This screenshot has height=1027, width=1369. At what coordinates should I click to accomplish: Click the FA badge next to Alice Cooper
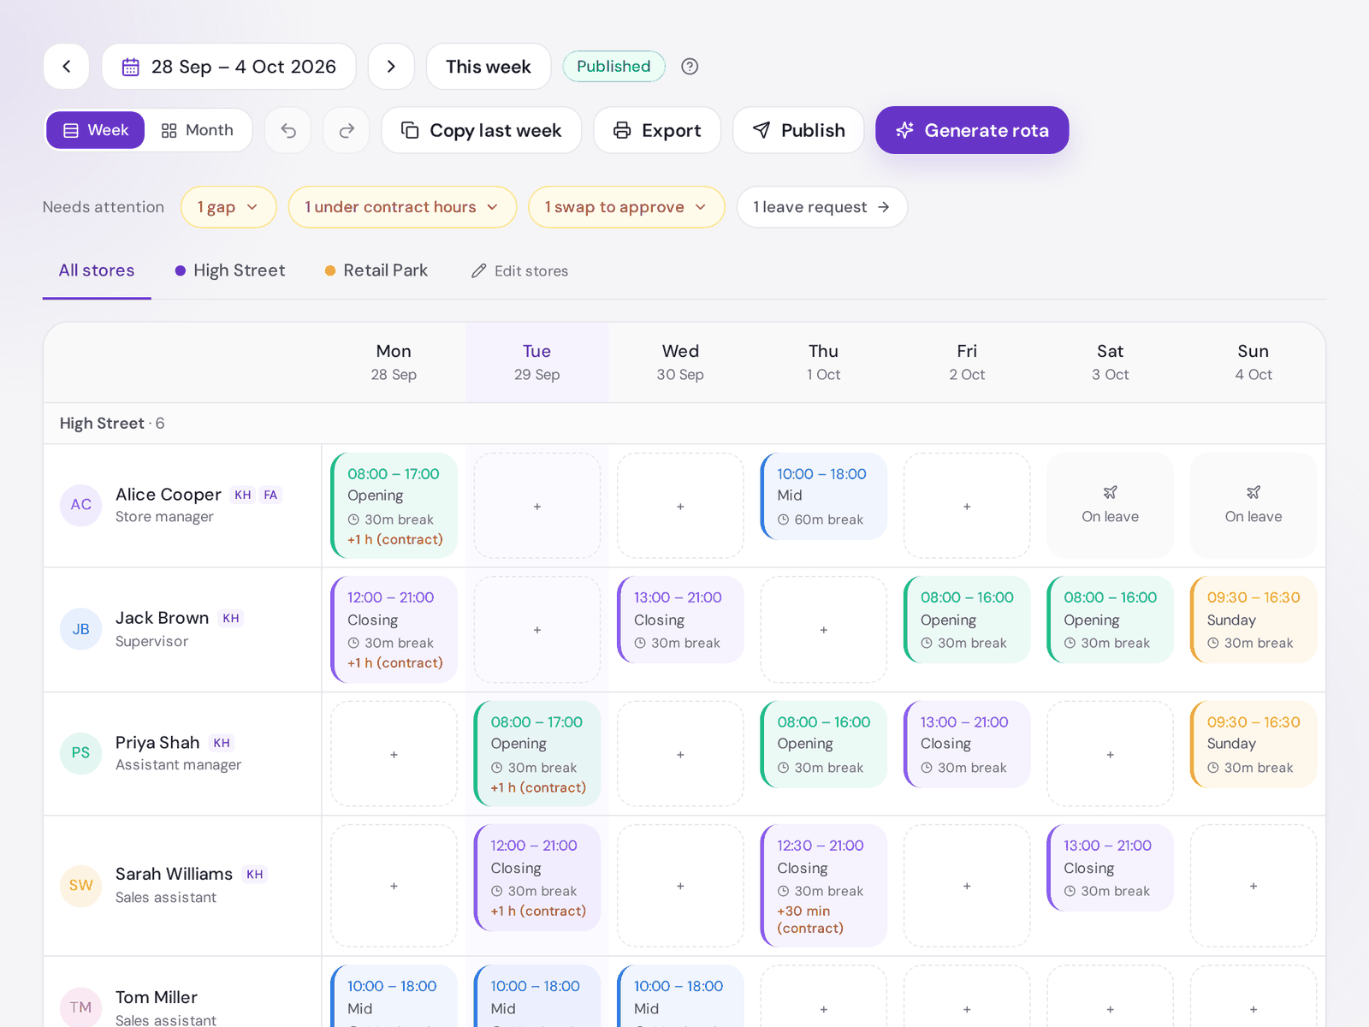point(270,495)
